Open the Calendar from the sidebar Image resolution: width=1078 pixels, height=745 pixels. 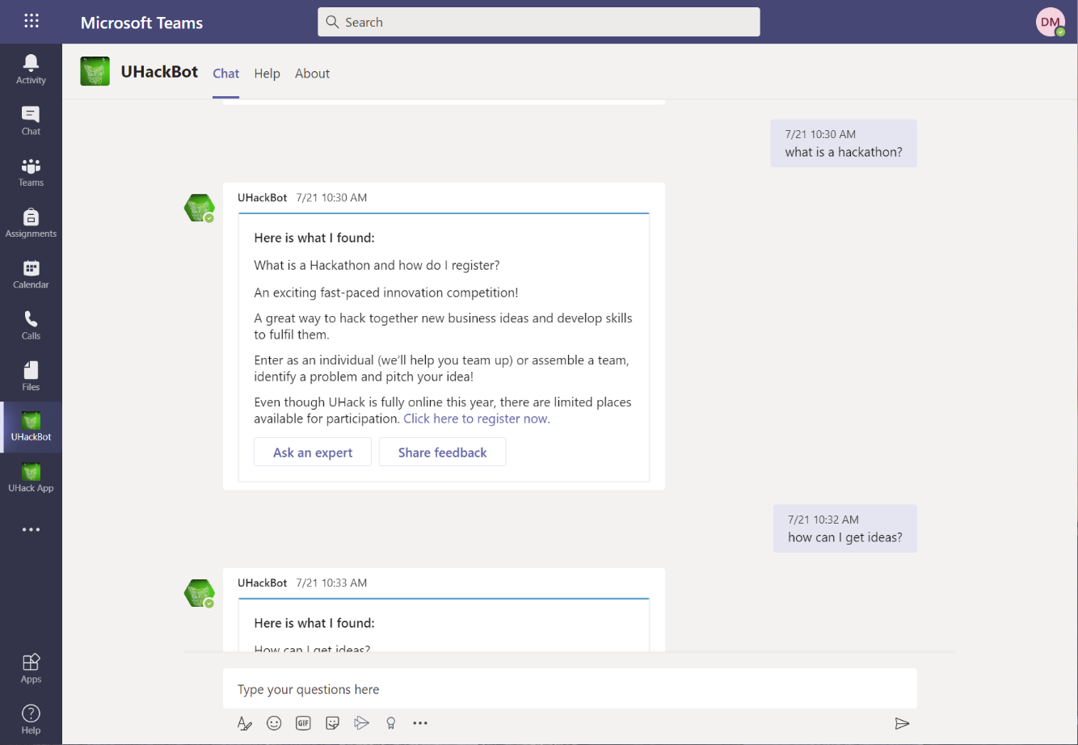coord(31,274)
